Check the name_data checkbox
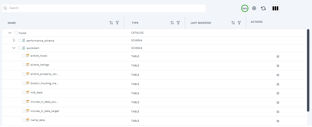 point(24,120)
